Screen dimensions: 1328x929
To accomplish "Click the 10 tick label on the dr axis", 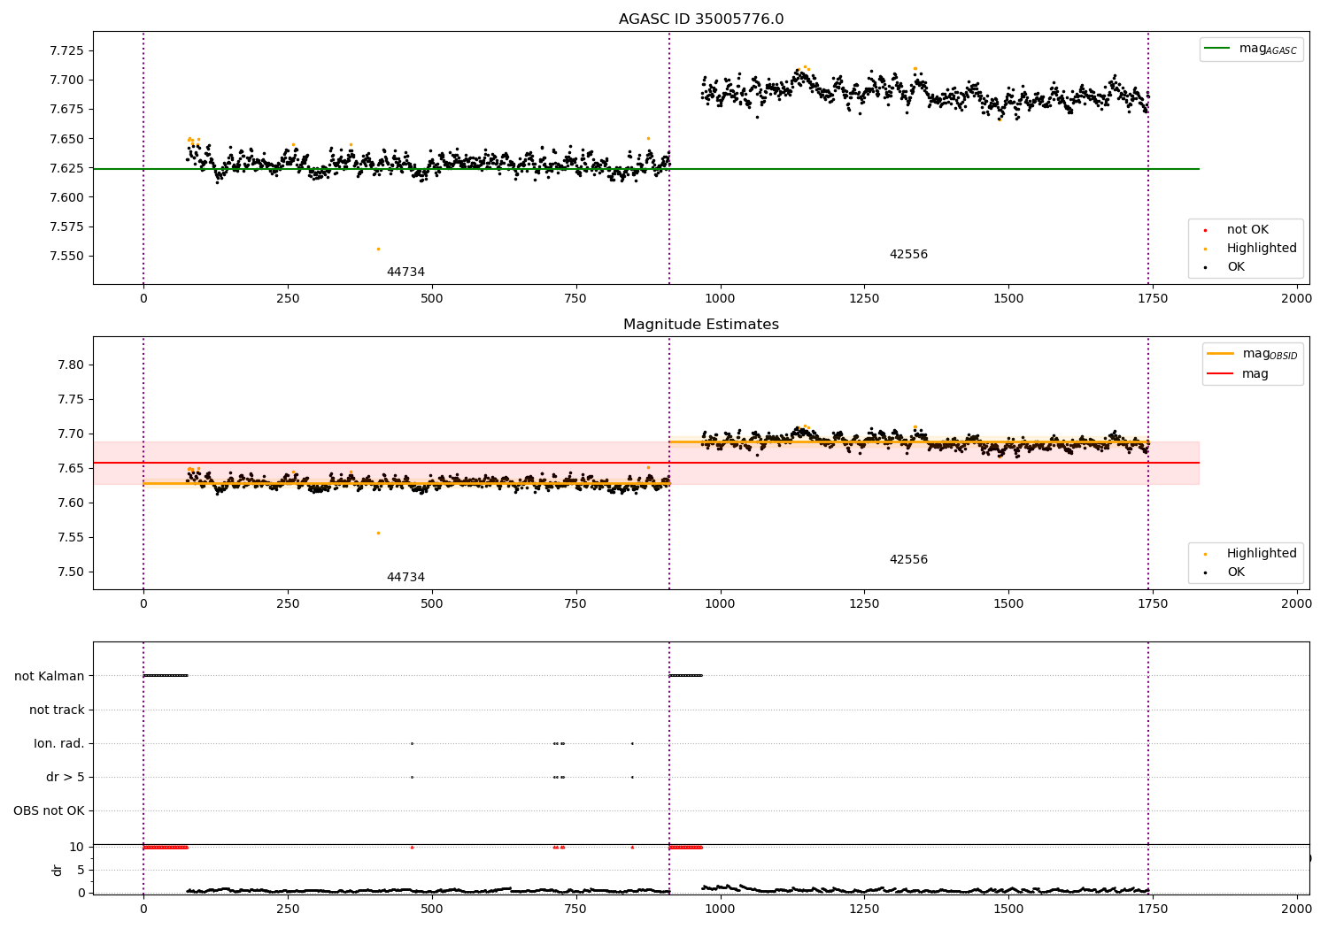I will coord(77,848).
